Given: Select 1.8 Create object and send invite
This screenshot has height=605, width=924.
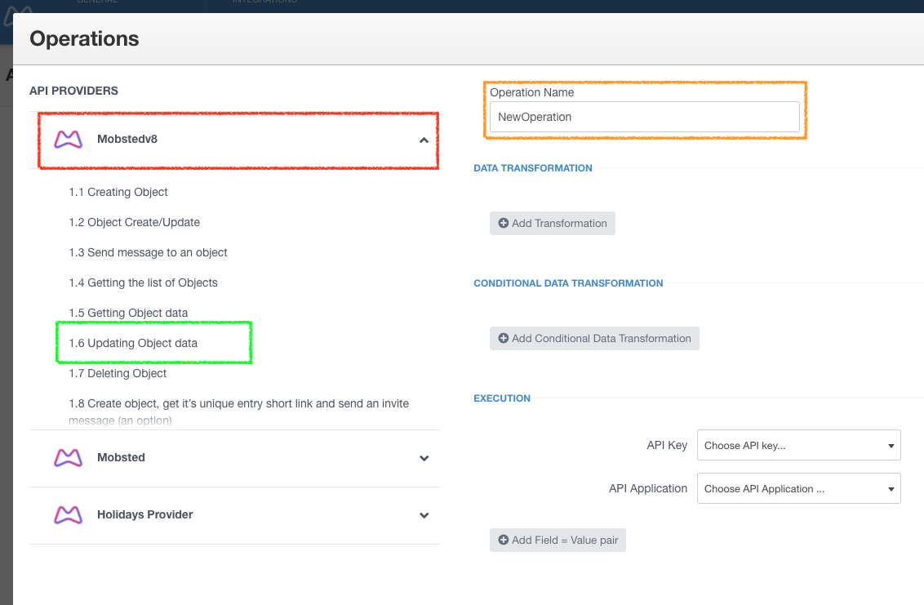Looking at the screenshot, I should (238, 411).
